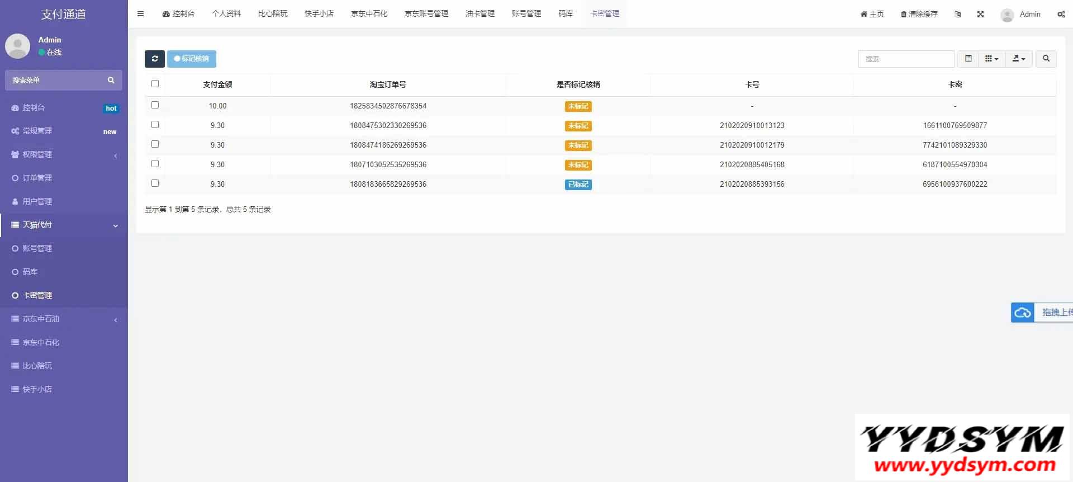This screenshot has height=482, width=1073.
Task: Switch to the 京东账号管理 tab
Action: coord(426,14)
